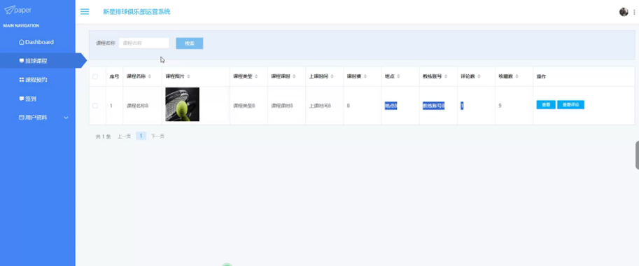Expand the 用户资料 submenu chevron

pos(66,118)
